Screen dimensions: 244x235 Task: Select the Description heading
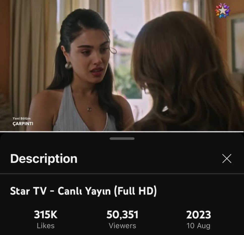(x=44, y=159)
